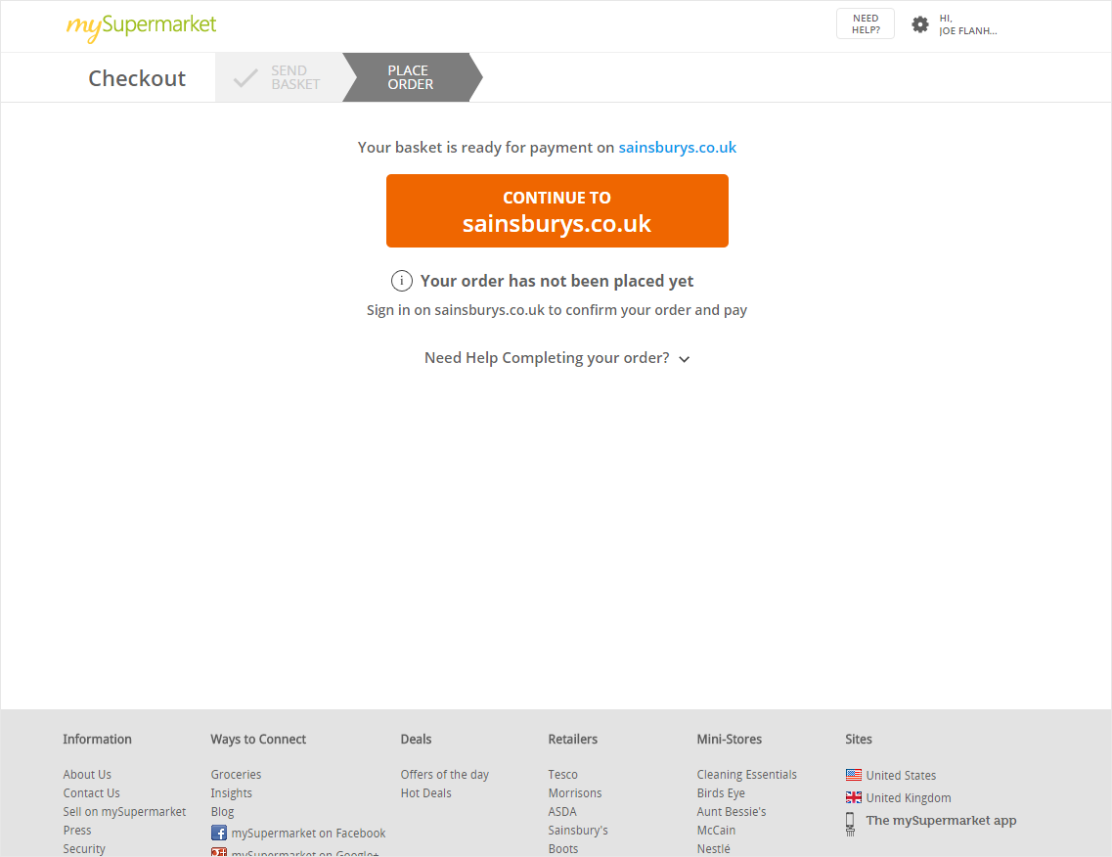Click the Checkout page heading
This screenshot has width=1112, height=857.
coord(137,78)
